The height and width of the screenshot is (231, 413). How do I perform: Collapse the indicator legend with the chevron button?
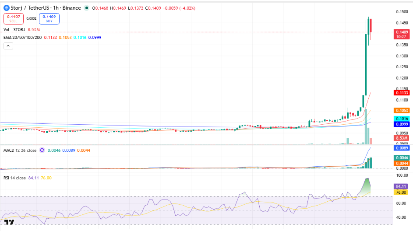coord(8,46)
